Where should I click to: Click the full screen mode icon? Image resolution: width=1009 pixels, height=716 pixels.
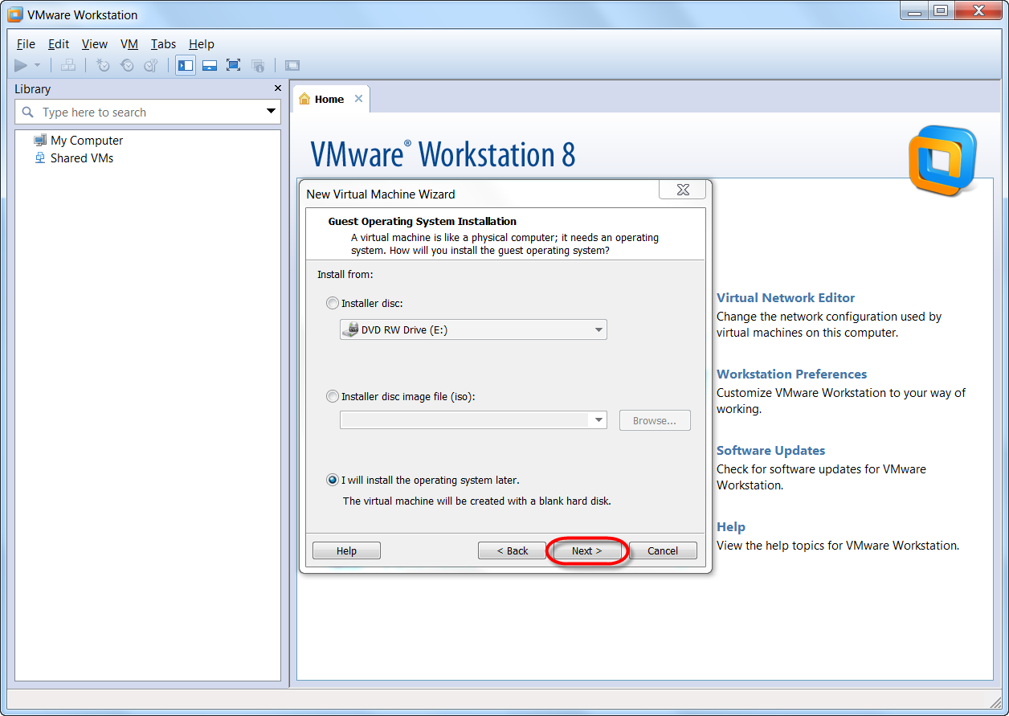click(234, 66)
